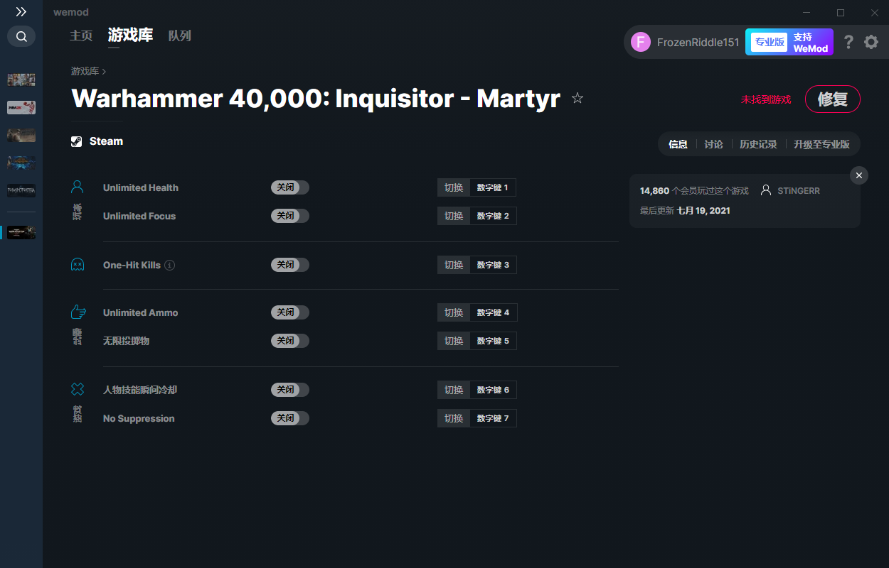Click 切换 for Unlimited Focus
The width and height of the screenshot is (889, 568).
click(454, 216)
